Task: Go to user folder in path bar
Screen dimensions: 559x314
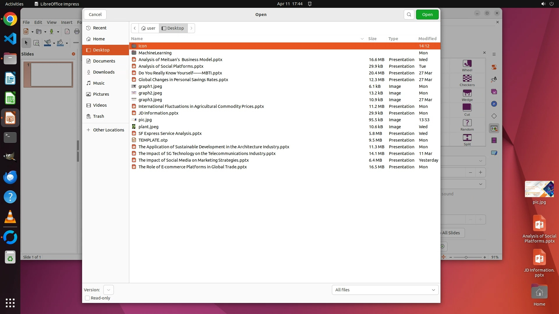Action: tap(148, 28)
